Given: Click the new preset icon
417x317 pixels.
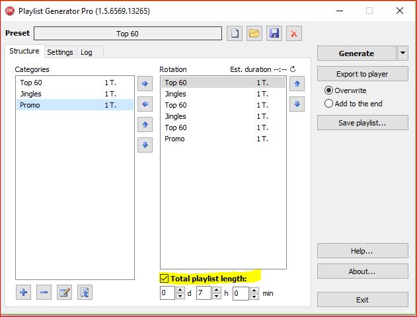Looking at the screenshot, I should tap(235, 34).
